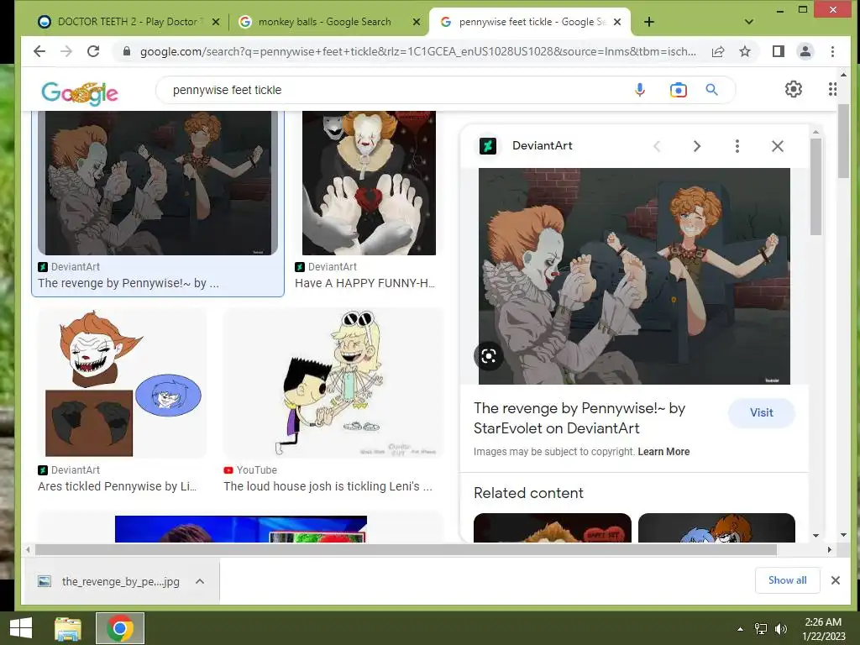Click the horizontal scroll right arrow

[x=829, y=549]
